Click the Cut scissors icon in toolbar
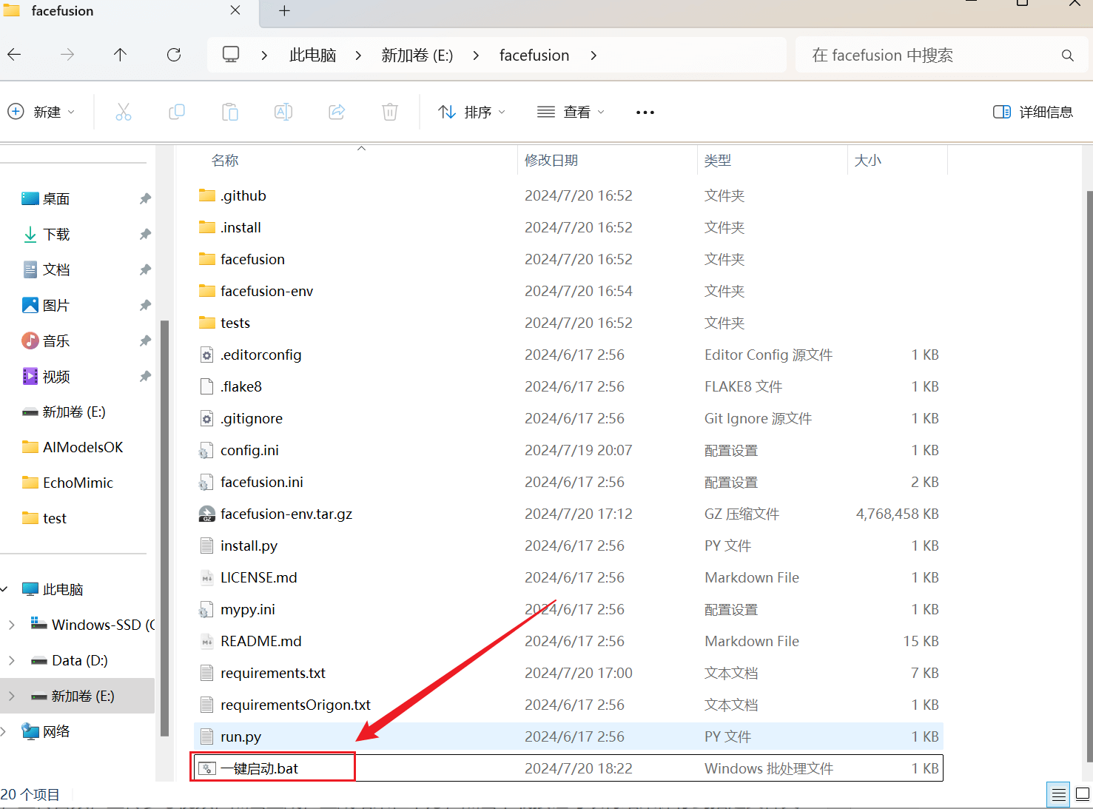 124,112
